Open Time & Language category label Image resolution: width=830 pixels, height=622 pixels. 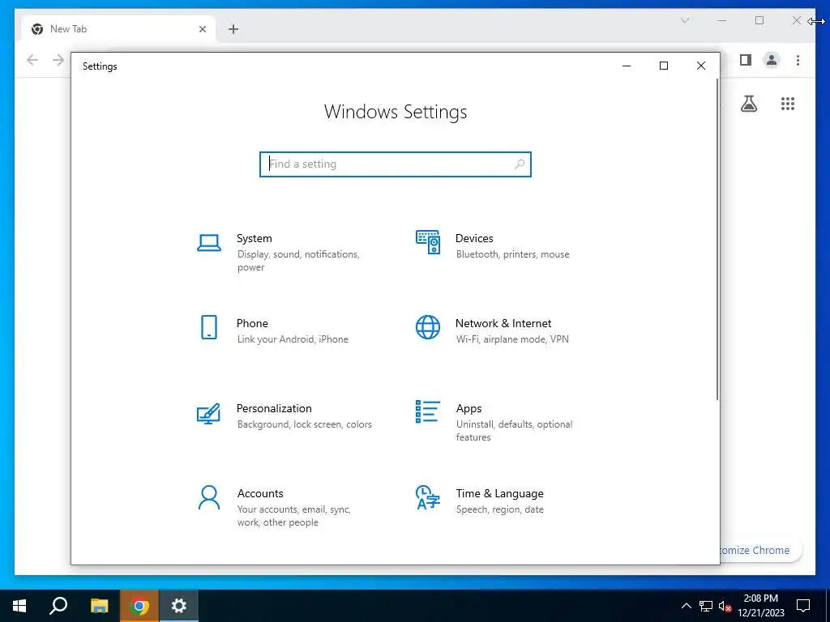pos(499,493)
